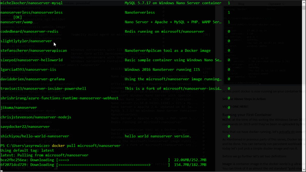Click the 'NanoServerless' description text
The image size is (306, 172).
(x=140, y=13)
